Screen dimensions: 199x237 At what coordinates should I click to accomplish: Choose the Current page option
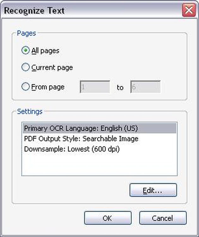25,67
